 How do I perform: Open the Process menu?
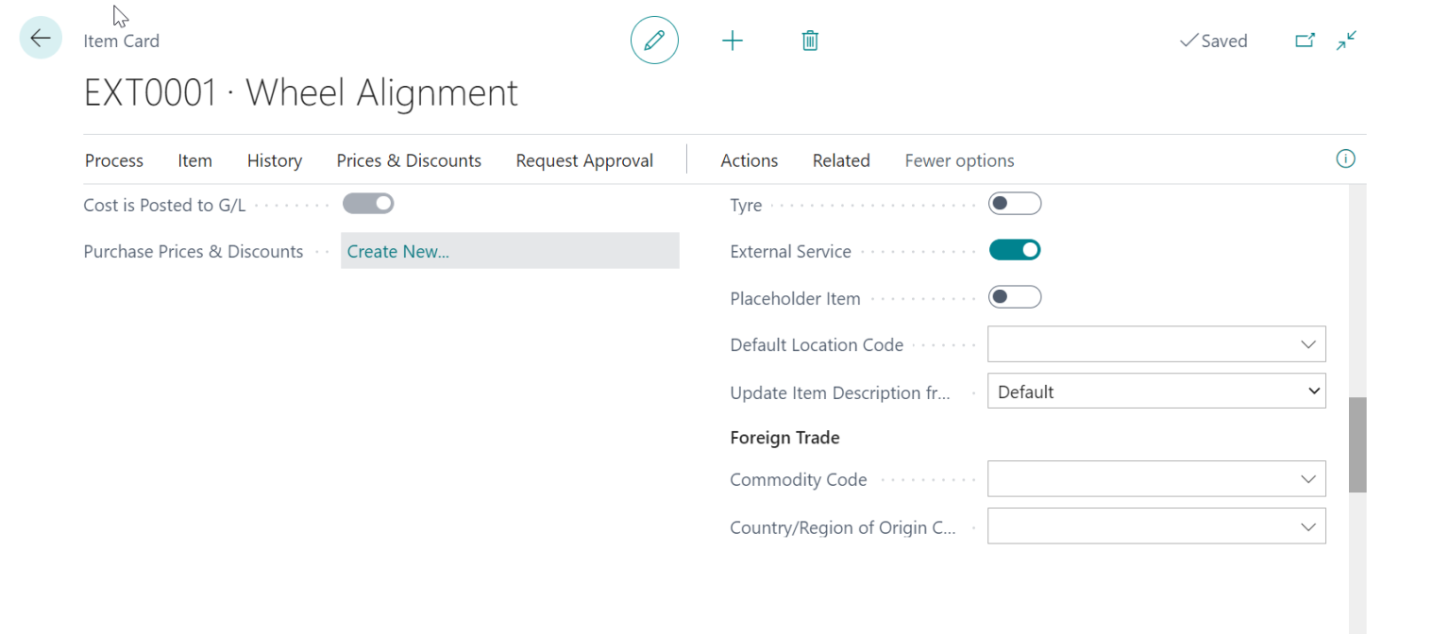[x=114, y=160]
